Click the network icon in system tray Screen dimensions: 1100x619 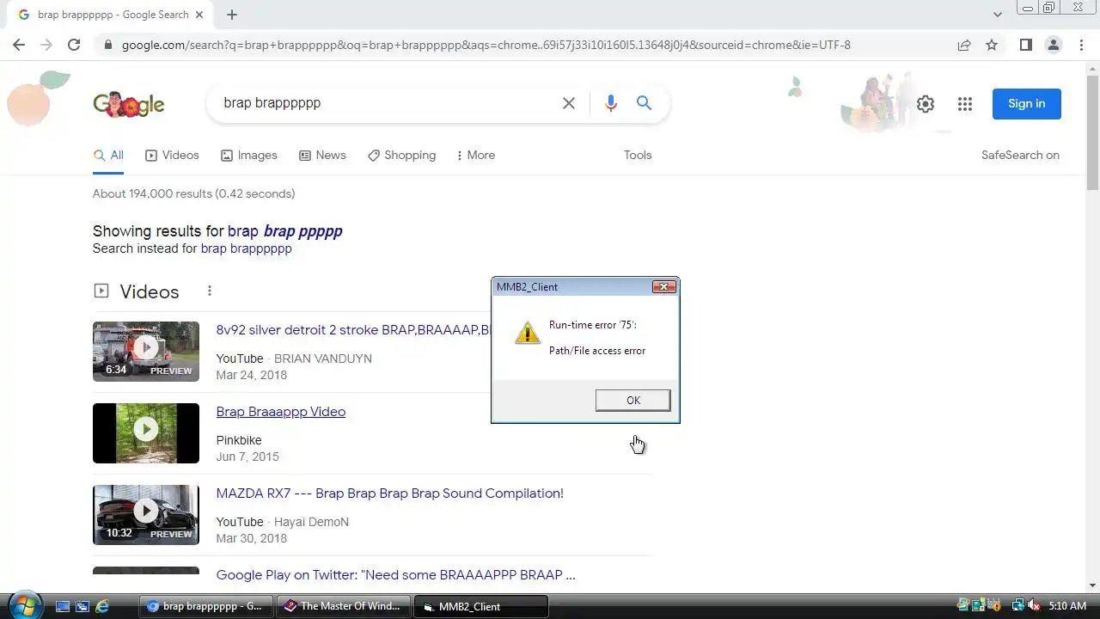tap(1018, 606)
